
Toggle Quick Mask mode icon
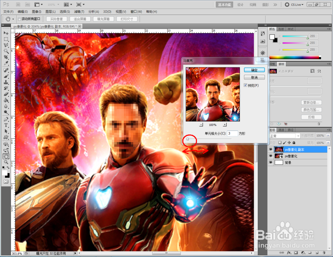click(6, 182)
